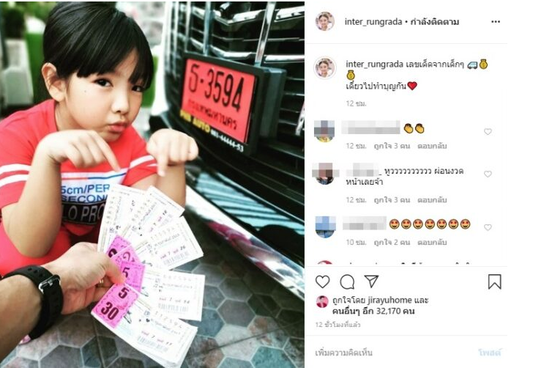Open inter_rungrada avatar beside the caption

324,67
